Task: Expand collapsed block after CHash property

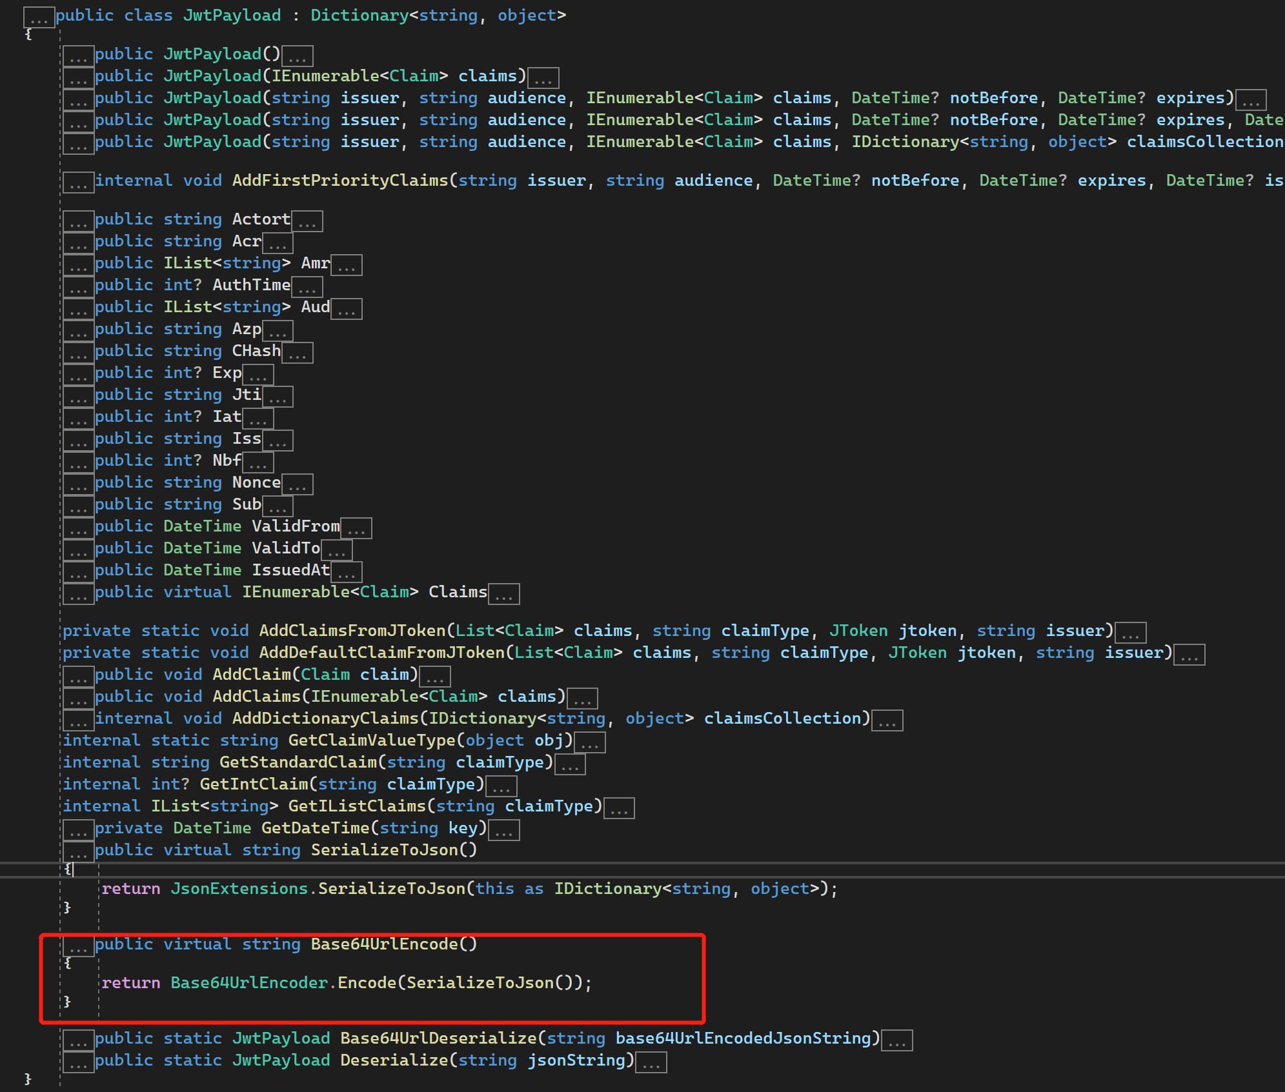Action: (298, 353)
